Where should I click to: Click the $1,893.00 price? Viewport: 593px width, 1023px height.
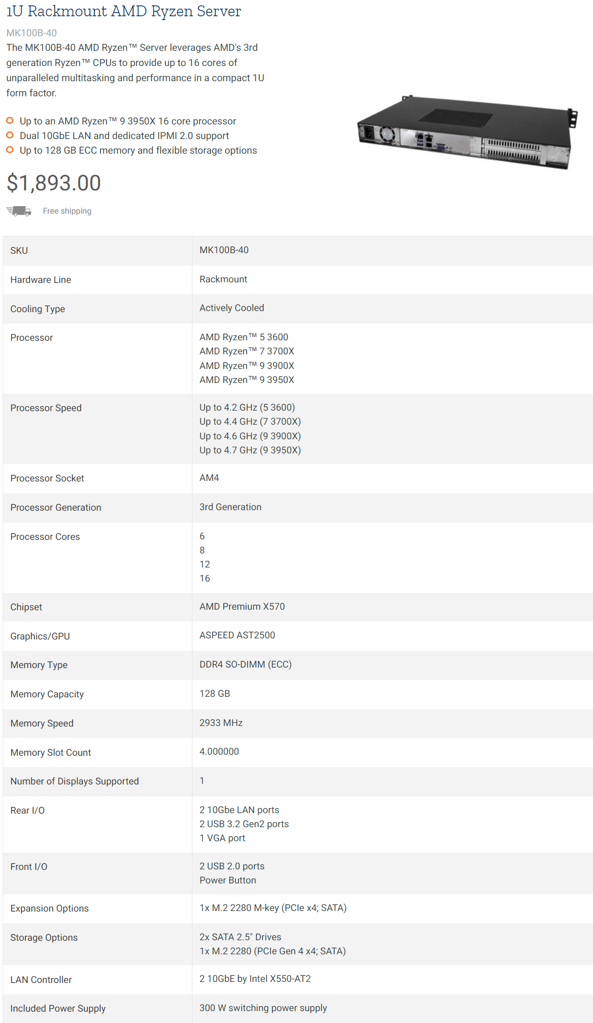click(x=54, y=183)
